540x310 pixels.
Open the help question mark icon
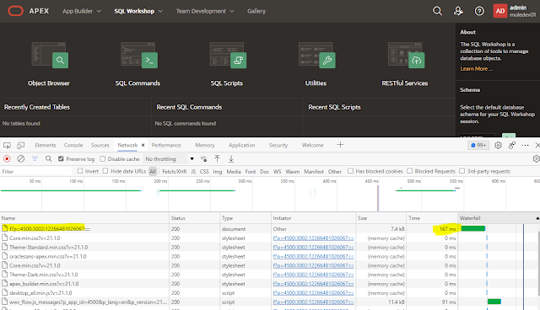(x=479, y=11)
